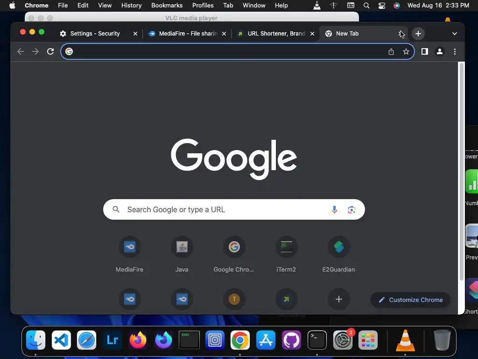The height and width of the screenshot is (359, 478).
Task: Reload the current page
Action: tap(50, 51)
